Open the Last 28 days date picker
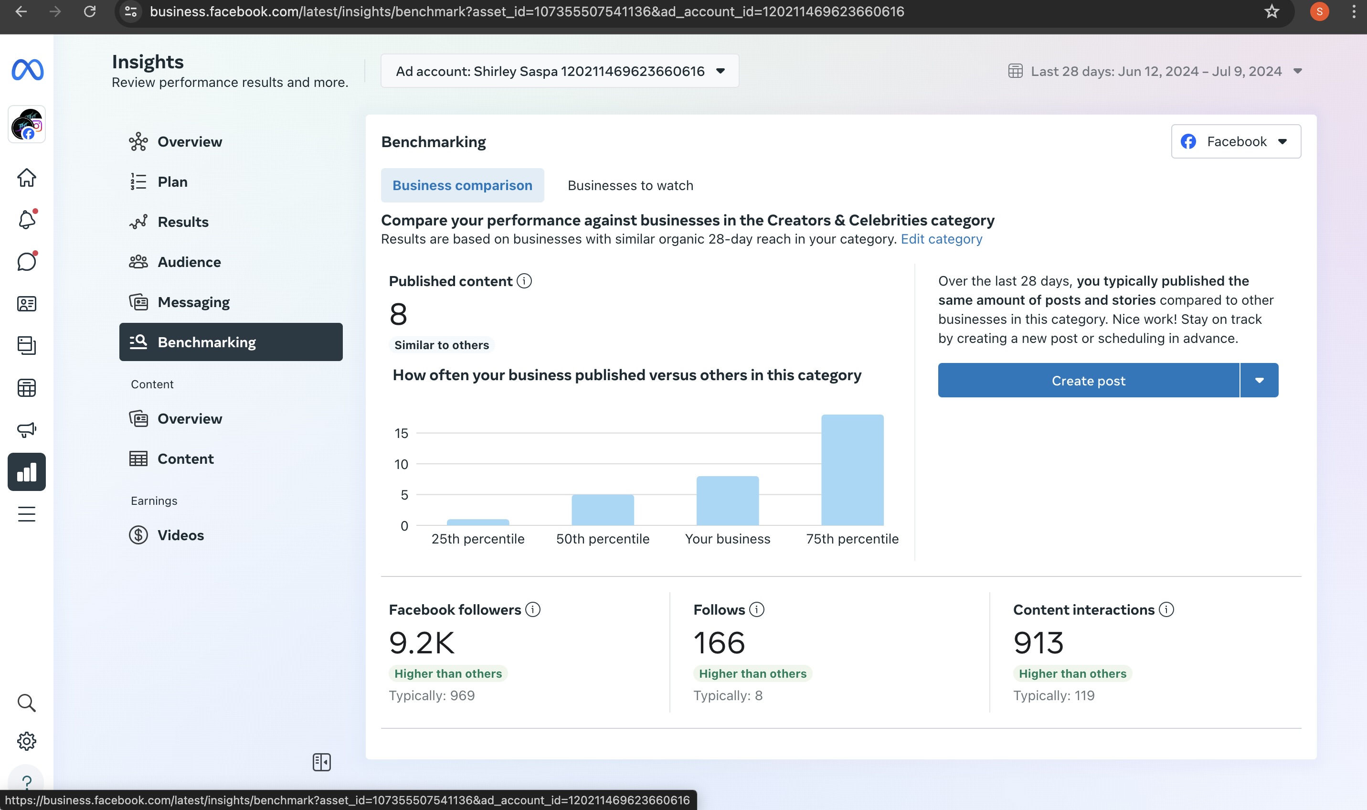Viewport: 1367px width, 810px height. (1155, 71)
